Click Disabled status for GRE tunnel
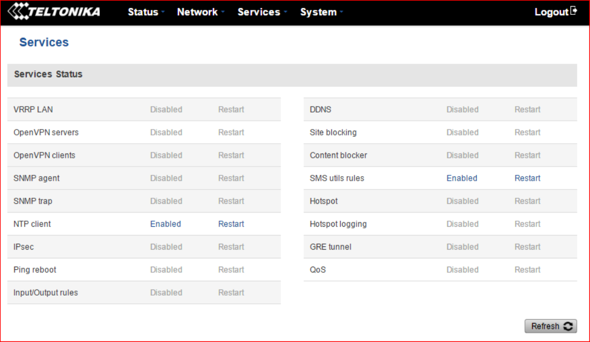 pos(462,247)
